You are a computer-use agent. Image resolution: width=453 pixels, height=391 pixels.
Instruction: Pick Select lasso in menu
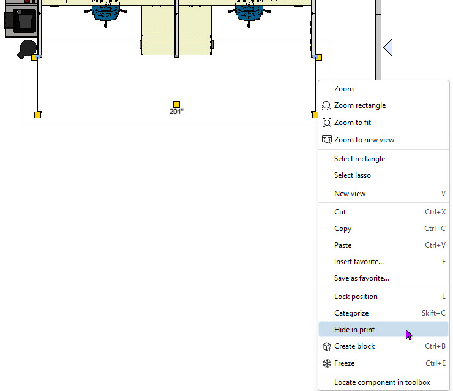click(x=383, y=175)
